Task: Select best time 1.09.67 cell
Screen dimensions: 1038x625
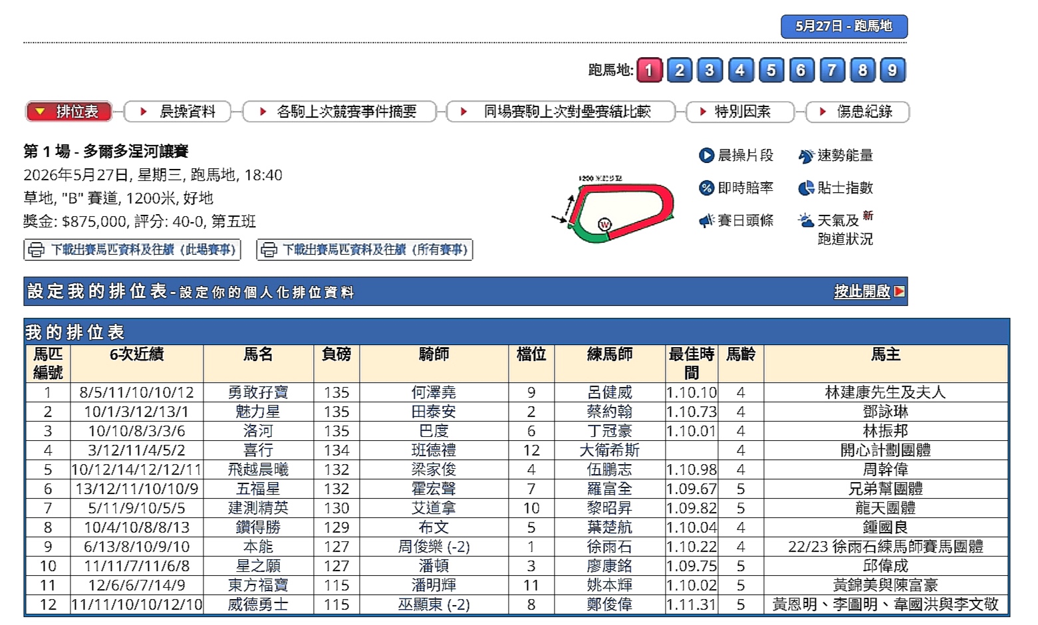Action: (692, 489)
